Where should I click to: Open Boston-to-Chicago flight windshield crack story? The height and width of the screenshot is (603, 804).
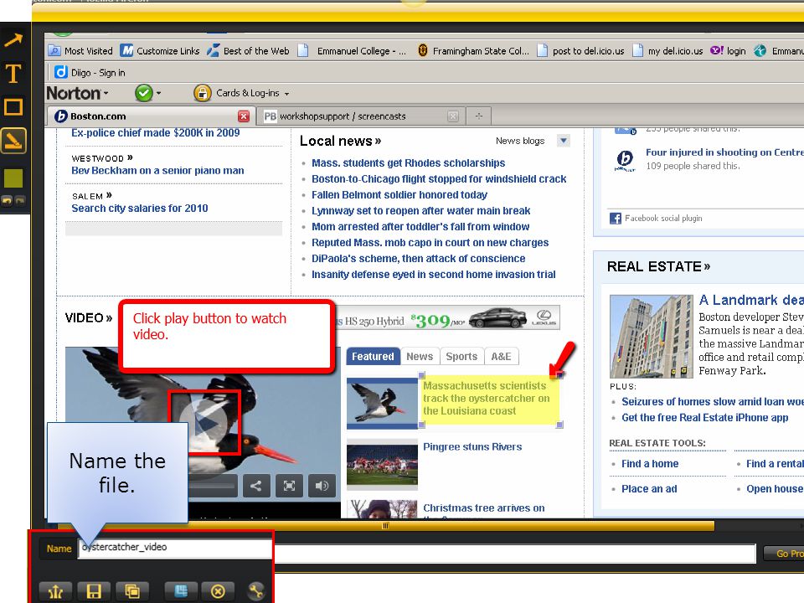tap(439, 179)
